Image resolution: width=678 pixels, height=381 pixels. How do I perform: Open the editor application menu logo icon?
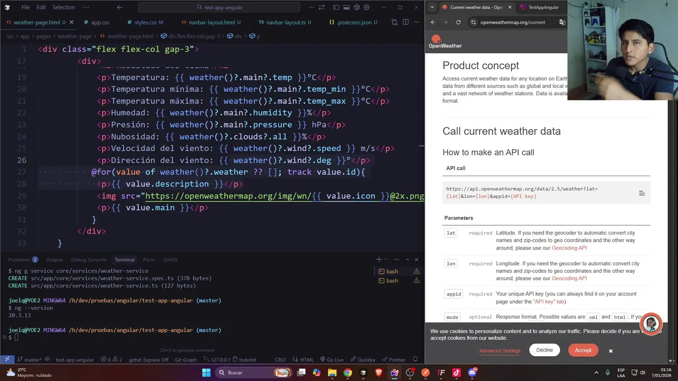(7, 7)
